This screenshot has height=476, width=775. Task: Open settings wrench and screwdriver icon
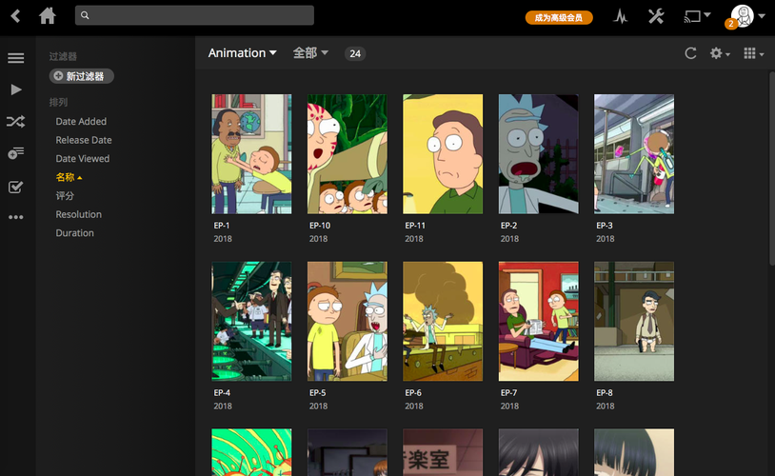[656, 16]
